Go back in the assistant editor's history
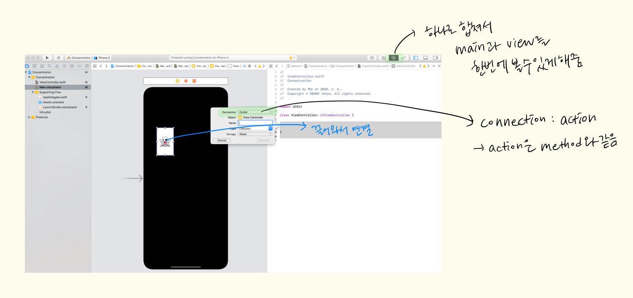This screenshot has width=633, height=298. [x=276, y=66]
